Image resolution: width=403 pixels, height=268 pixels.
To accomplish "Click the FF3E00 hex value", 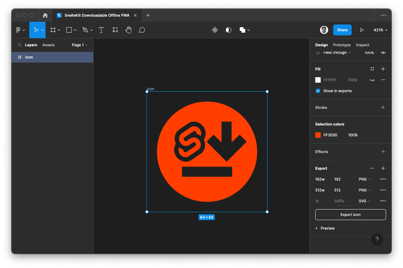I will tap(330, 135).
